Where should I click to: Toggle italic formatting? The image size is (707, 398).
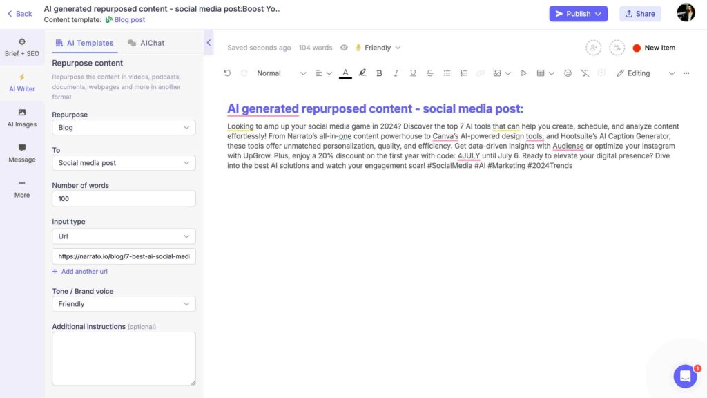[396, 73]
